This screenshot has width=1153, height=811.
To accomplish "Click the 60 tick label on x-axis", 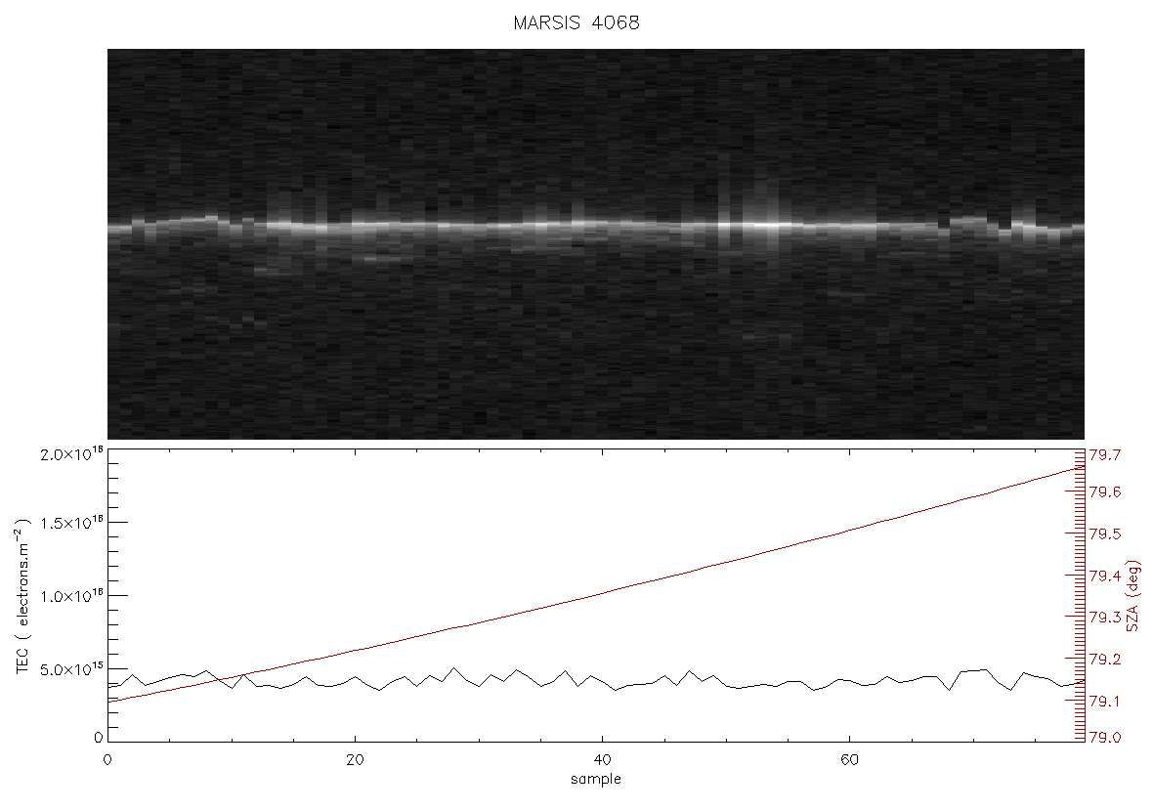I will click(848, 760).
